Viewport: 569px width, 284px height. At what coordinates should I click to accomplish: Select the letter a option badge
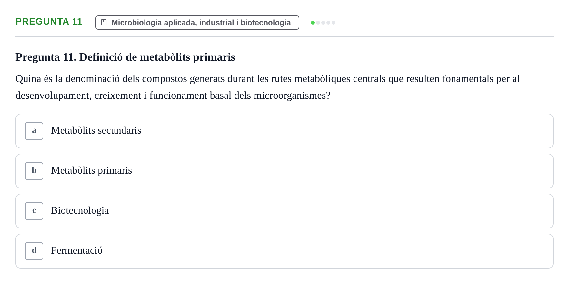tap(34, 131)
